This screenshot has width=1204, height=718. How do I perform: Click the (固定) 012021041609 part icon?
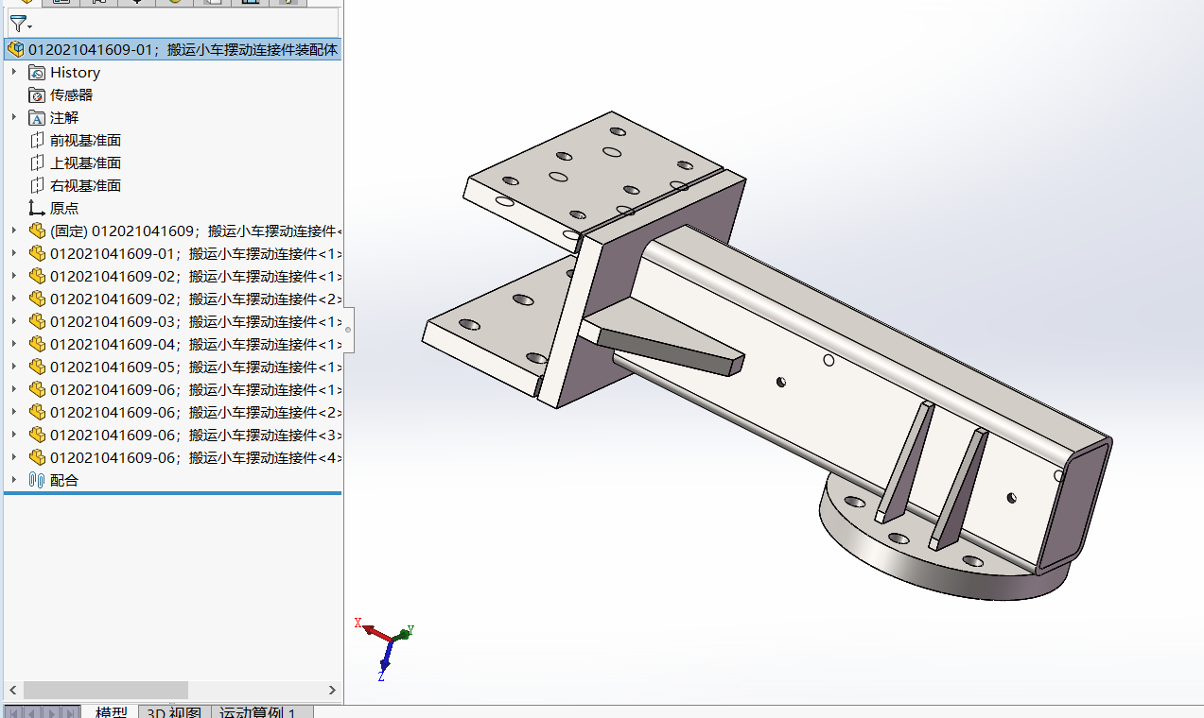coord(37,231)
